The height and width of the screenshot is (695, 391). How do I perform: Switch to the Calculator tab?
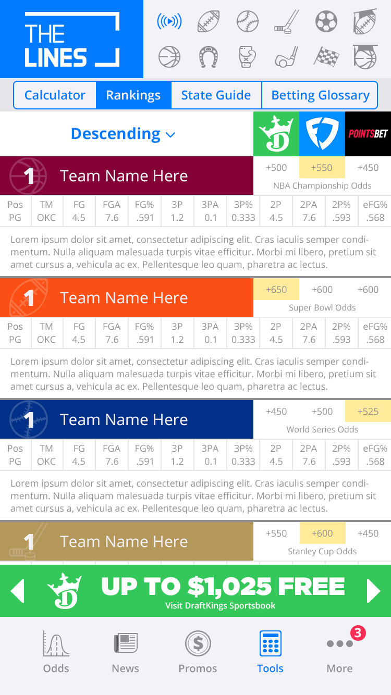pos(55,95)
